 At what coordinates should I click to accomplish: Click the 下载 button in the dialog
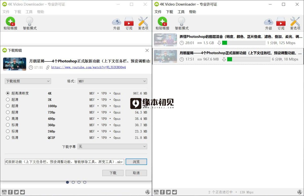coord(113,173)
